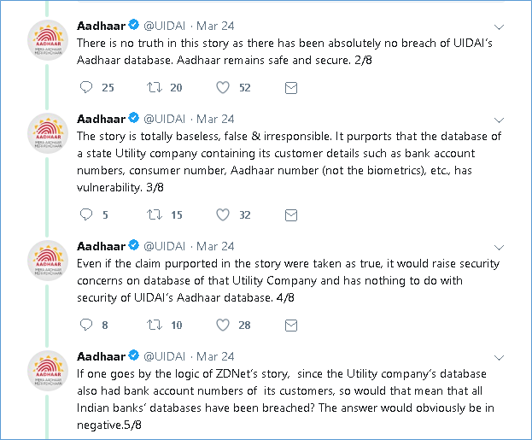The width and height of the screenshot is (532, 440).
Task: Like the 3/8 tweet with 32 likes
Action: coord(223,214)
